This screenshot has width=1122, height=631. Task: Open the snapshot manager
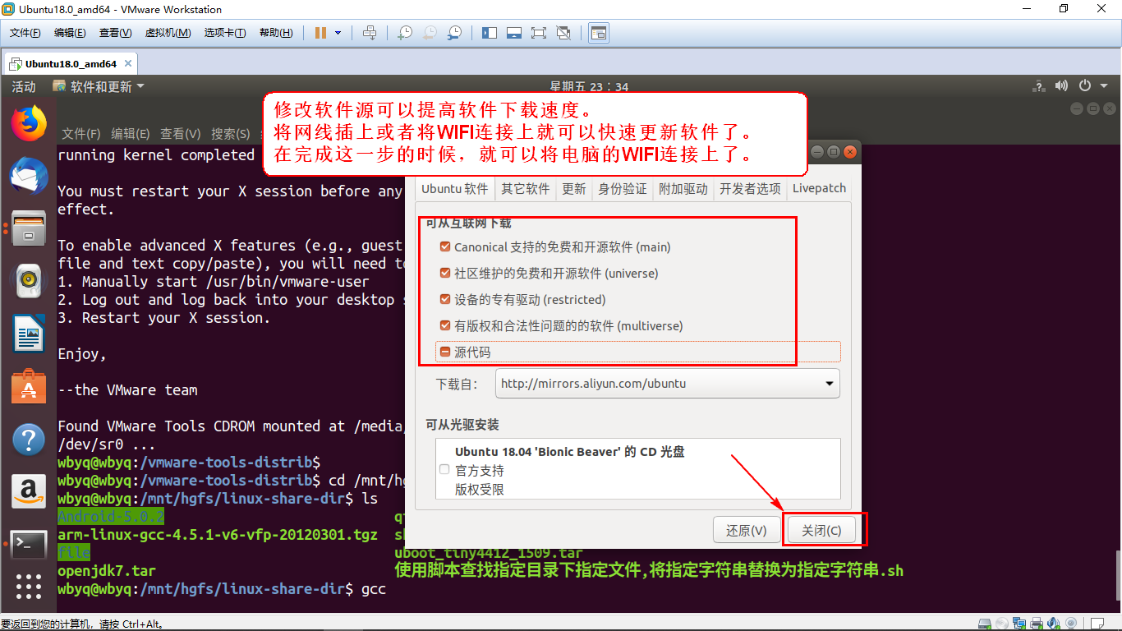(x=454, y=33)
